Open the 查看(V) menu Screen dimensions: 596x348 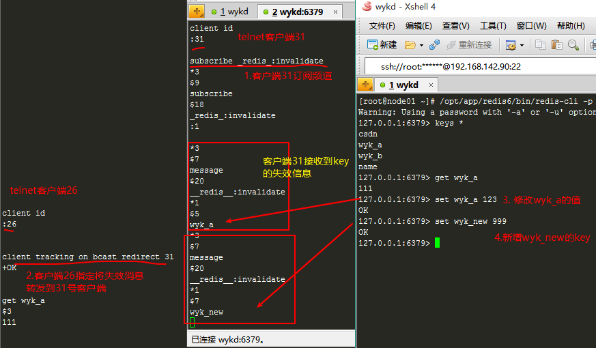pos(456,26)
